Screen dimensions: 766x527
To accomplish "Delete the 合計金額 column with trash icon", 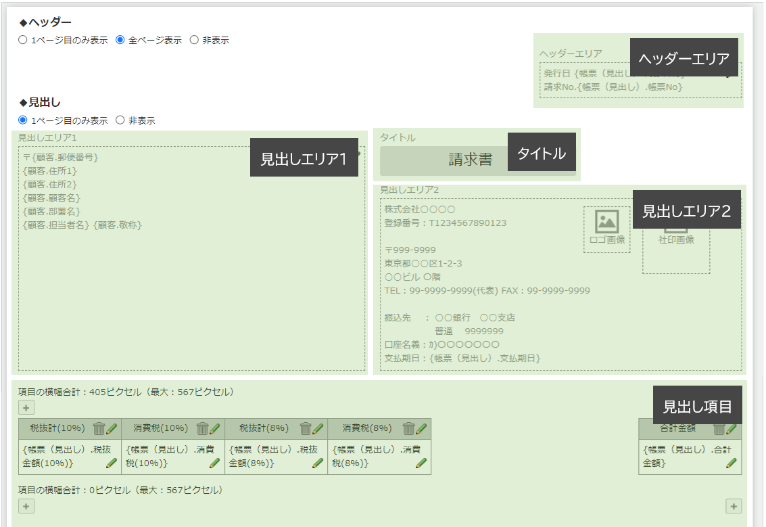I will click(719, 430).
